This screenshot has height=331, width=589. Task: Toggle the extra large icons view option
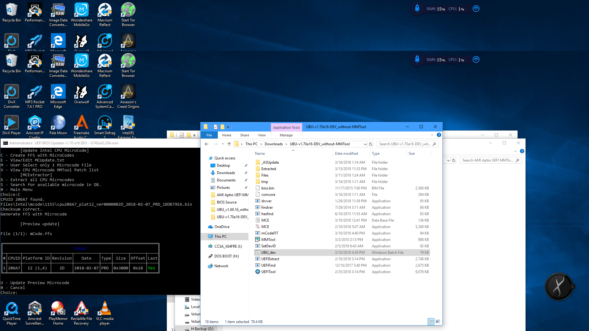[438, 321]
